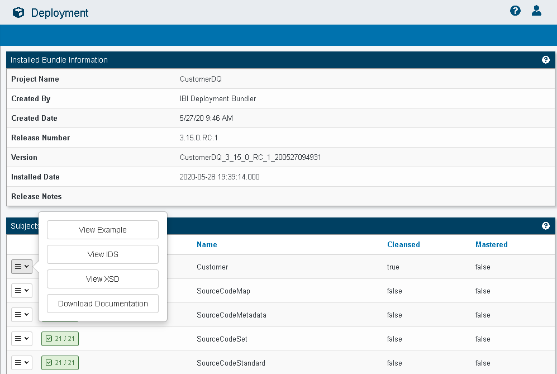Click created date 5/27/20 9:46 AM
This screenshot has height=374, width=557.
coord(206,118)
